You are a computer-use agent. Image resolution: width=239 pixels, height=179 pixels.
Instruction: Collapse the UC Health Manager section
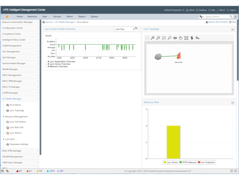pos(38,99)
